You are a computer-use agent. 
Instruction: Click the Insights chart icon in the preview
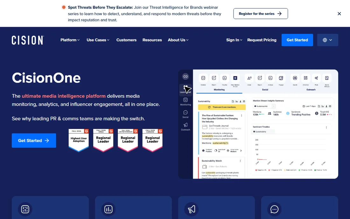click(225, 78)
